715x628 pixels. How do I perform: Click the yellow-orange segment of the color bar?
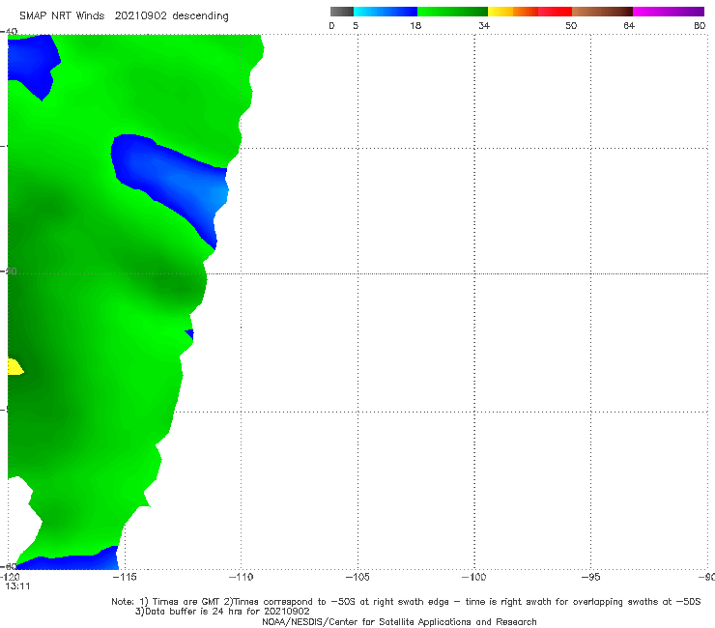tap(513, 12)
